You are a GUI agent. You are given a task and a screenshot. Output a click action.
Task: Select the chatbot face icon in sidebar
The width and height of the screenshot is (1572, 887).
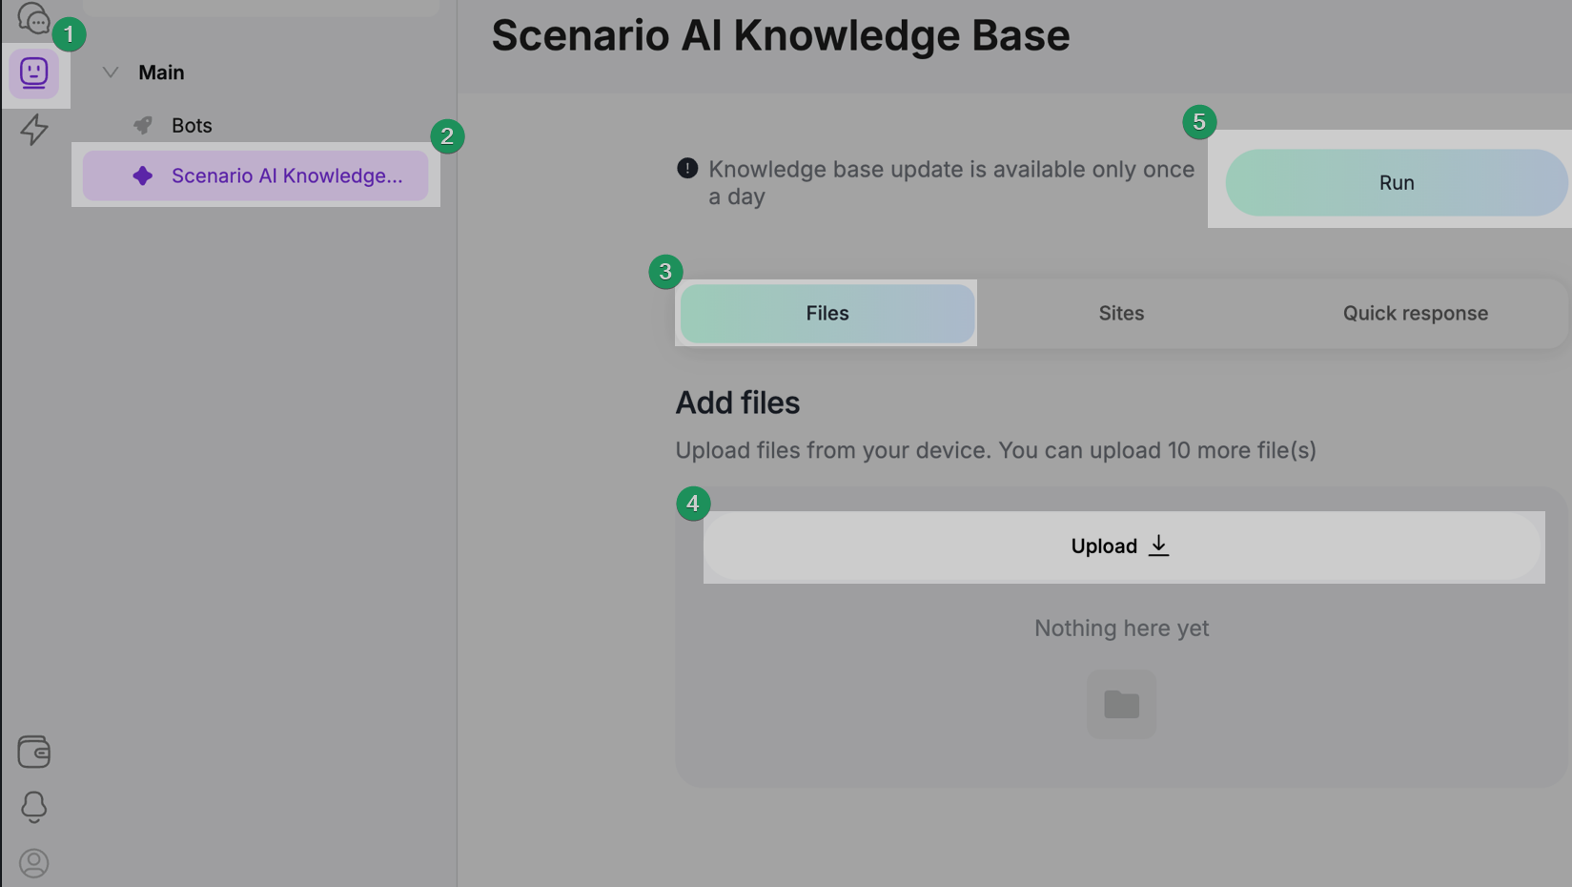pyautogui.click(x=34, y=73)
